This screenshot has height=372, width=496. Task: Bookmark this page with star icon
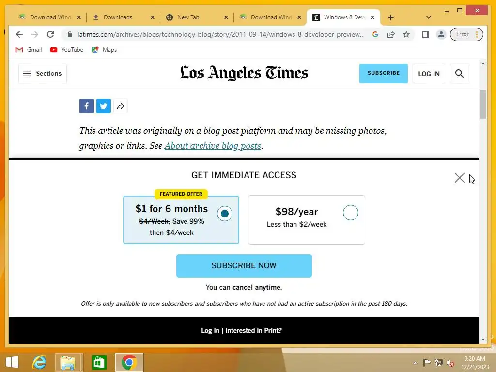(406, 34)
